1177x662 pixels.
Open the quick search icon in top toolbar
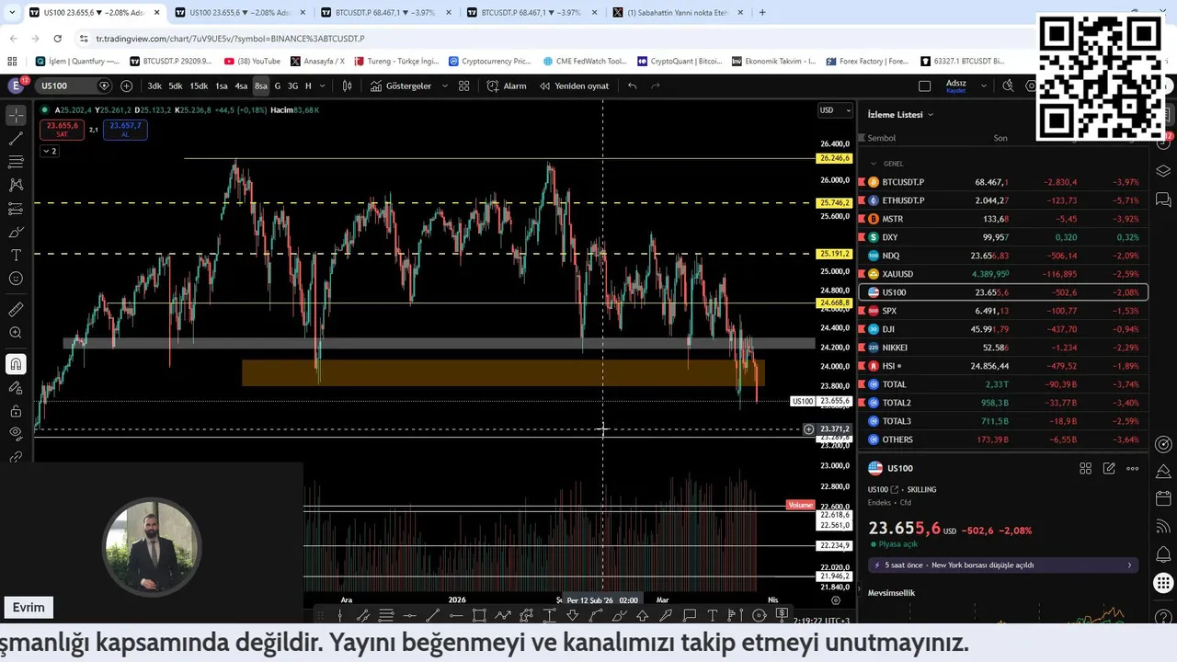(x=1009, y=86)
